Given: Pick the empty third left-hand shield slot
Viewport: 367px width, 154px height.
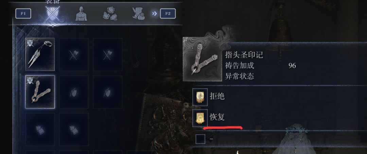Looking at the screenshot, I should click(x=107, y=92).
